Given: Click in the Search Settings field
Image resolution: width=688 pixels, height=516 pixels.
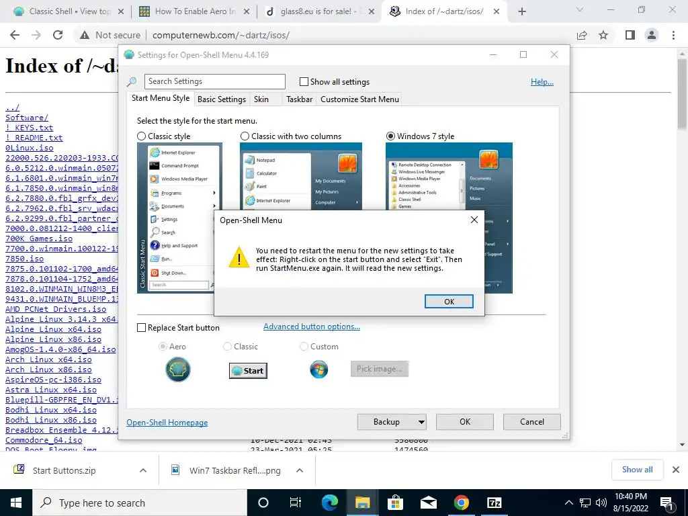Looking at the screenshot, I should [214, 81].
